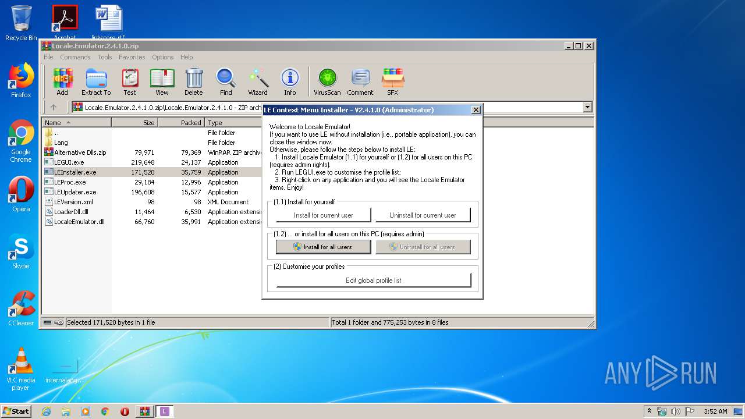The image size is (745, 419).
Task: Click the SFX toolbar icon
Action: (x=393, y=81)
